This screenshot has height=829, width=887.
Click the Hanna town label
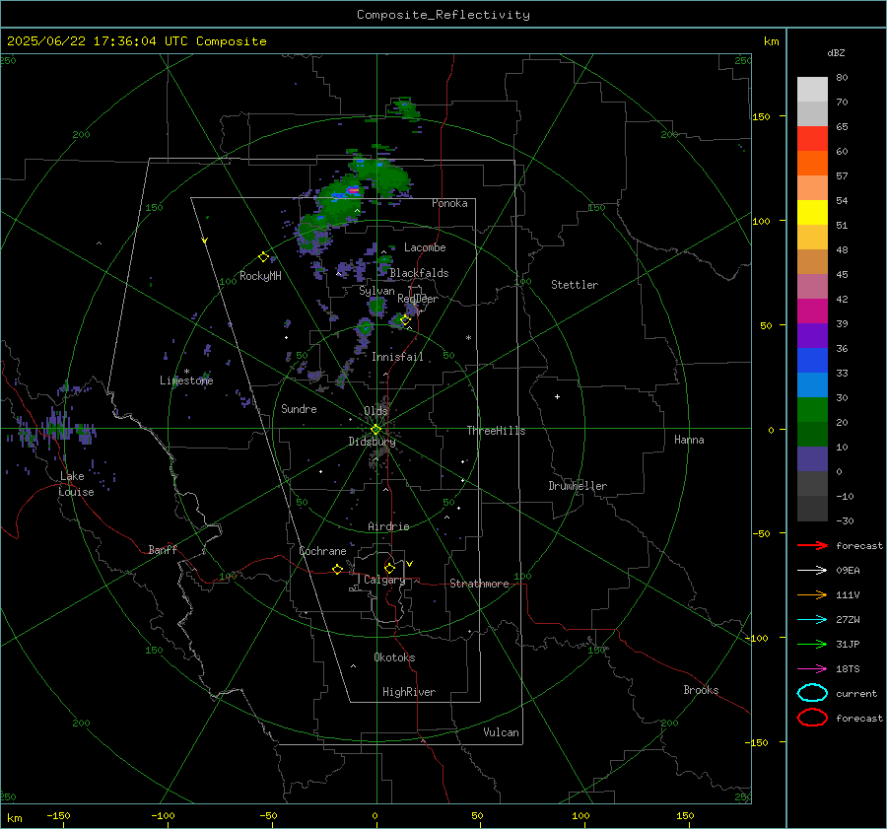click(x=689, y=440)
